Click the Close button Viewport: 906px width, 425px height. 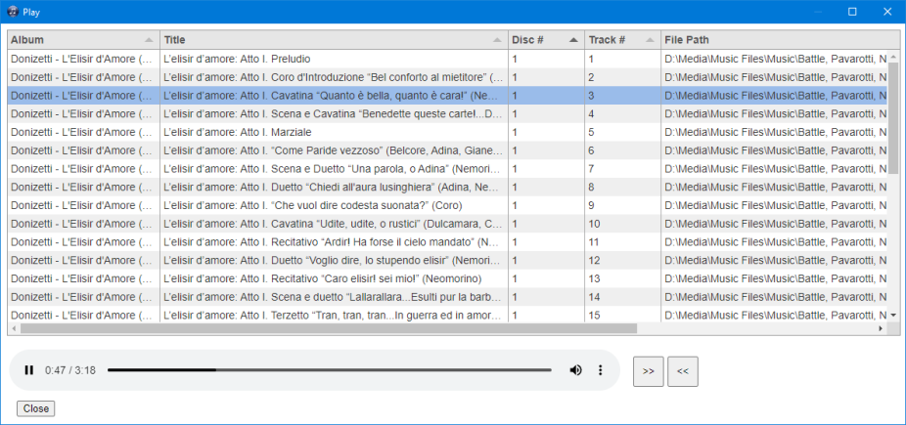[x=36, y=408]
